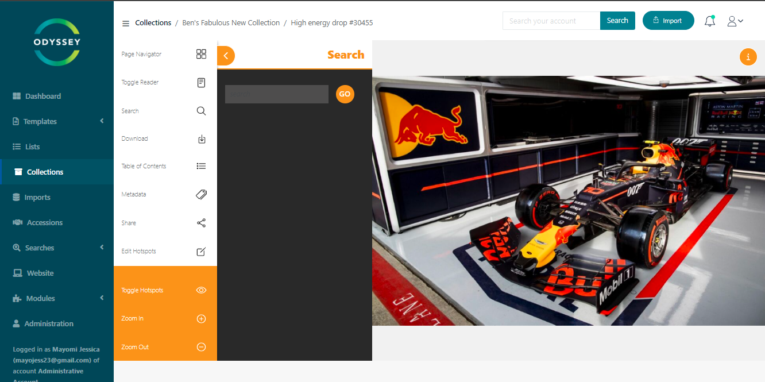Screen dimensions: 765x382
Task: Click the Search magnifier icon in viewer menu
Action: pos(201,111)
